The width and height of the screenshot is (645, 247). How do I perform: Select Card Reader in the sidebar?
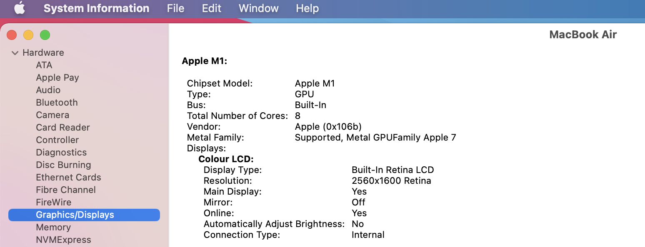pyautogui.click(x=63, y=128)
